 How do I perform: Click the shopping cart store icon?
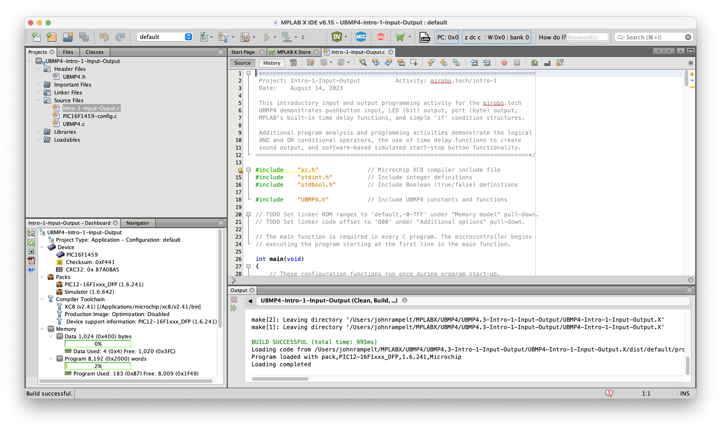click(400, 37)
